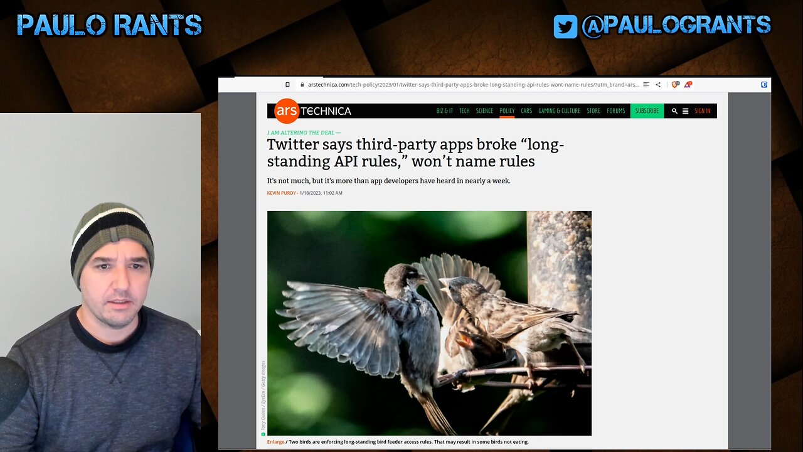Open the SCIENCE section

[484, 111]
